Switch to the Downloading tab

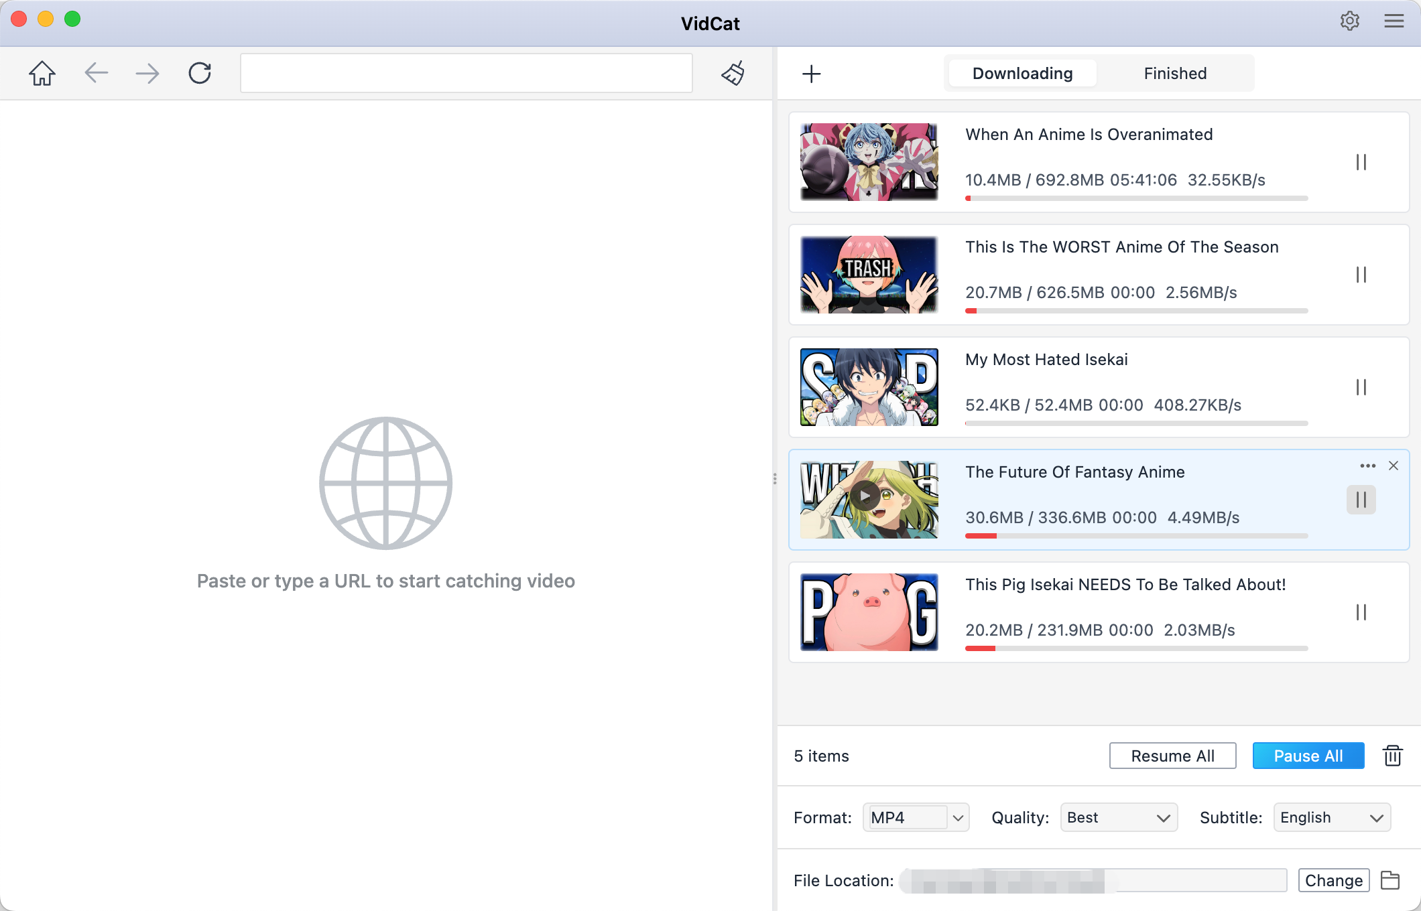(x=1023, y=73)
